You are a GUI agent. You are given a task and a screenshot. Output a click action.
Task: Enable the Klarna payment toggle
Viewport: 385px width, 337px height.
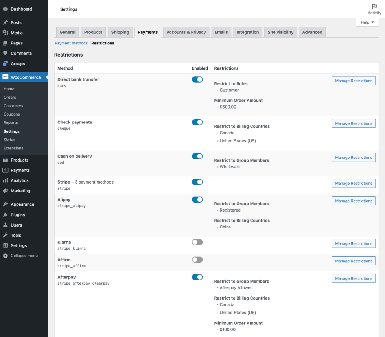[x=197, y=242]
